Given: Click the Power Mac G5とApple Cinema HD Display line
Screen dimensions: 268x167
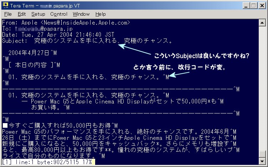Looking at the screenshot, I should [123, 101].
